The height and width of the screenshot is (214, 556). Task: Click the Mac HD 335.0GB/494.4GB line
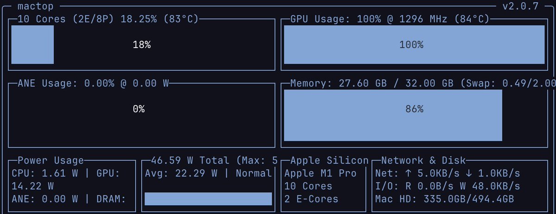pos(444,199)
